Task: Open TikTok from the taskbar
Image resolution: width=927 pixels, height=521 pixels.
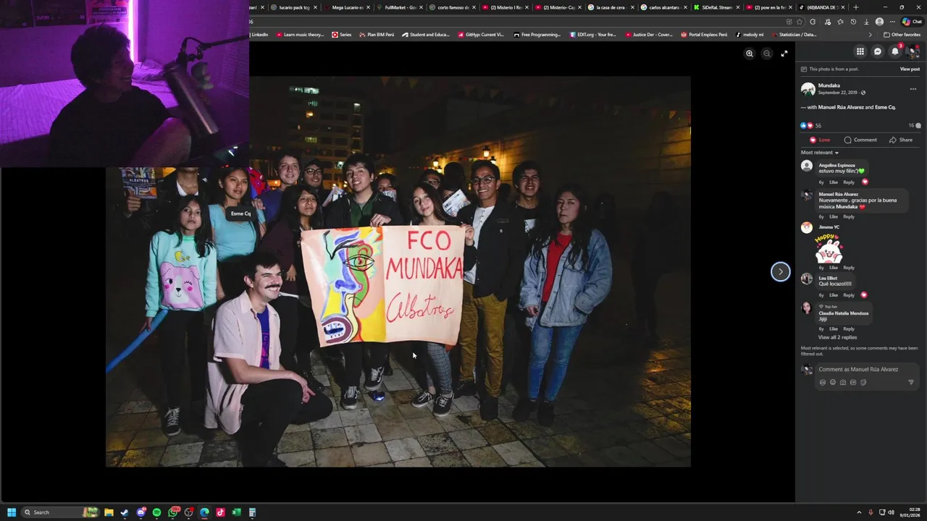Action: tap(220, 512)
